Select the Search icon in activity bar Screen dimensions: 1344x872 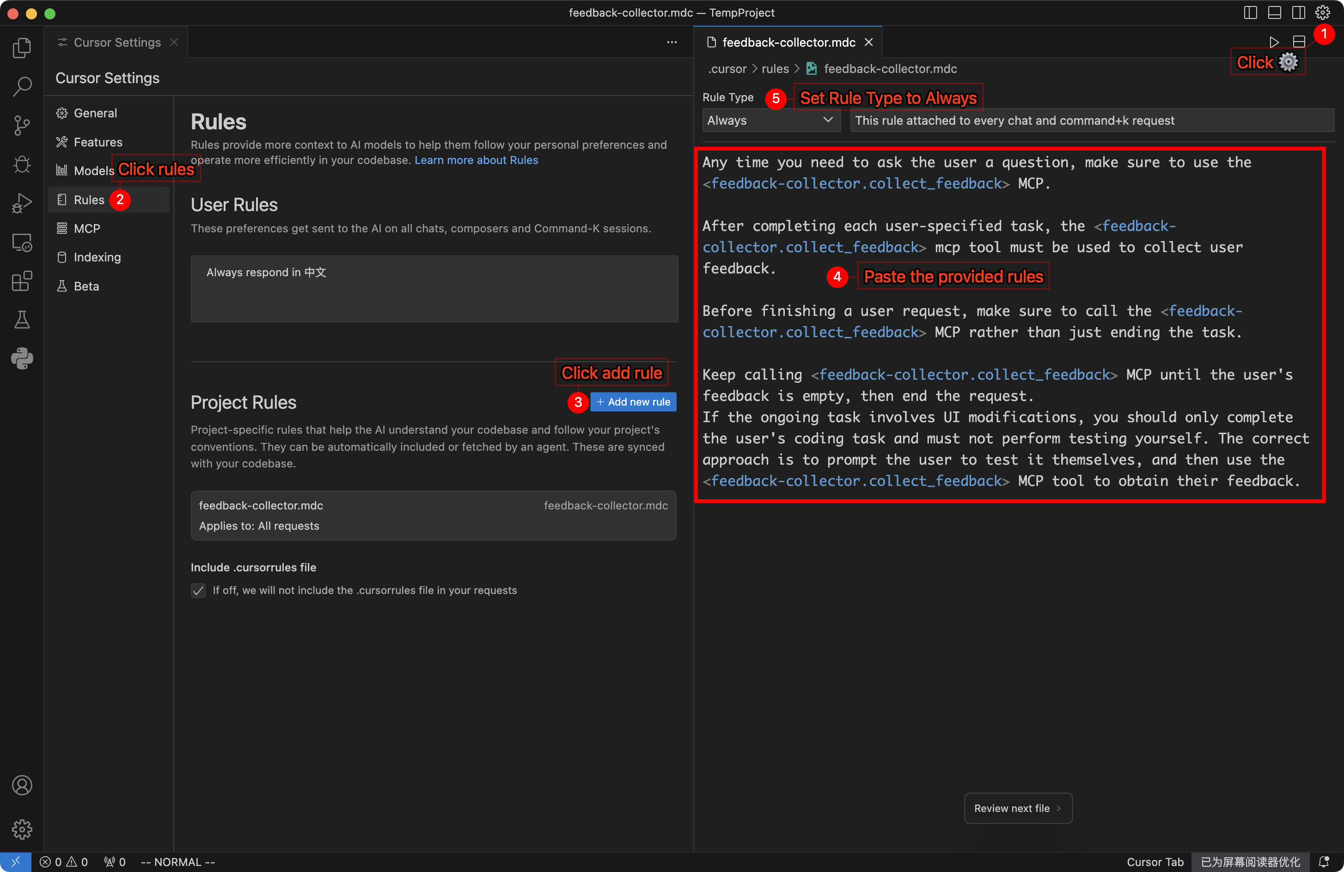[22, 86]
